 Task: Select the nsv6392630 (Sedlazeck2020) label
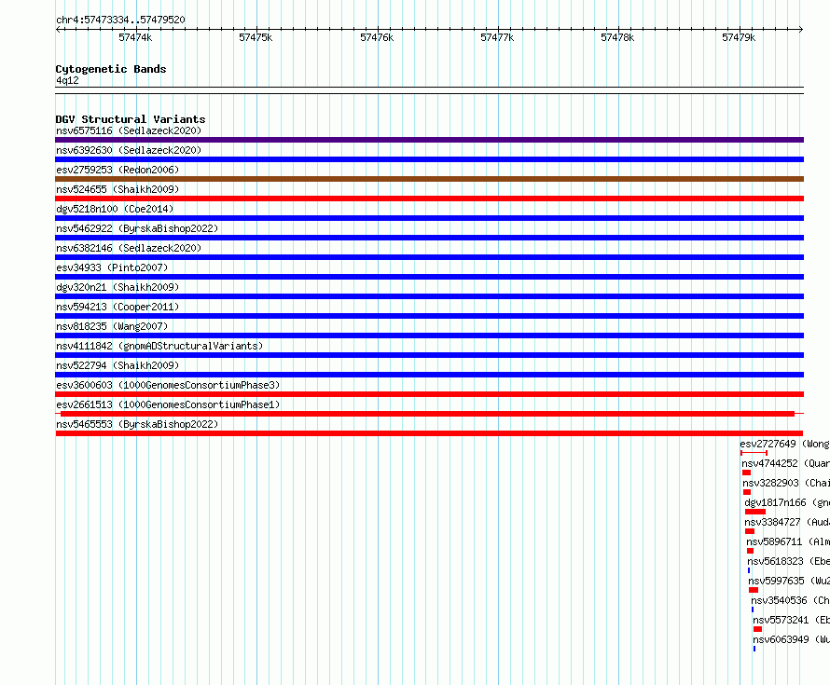tap(129, 150)
